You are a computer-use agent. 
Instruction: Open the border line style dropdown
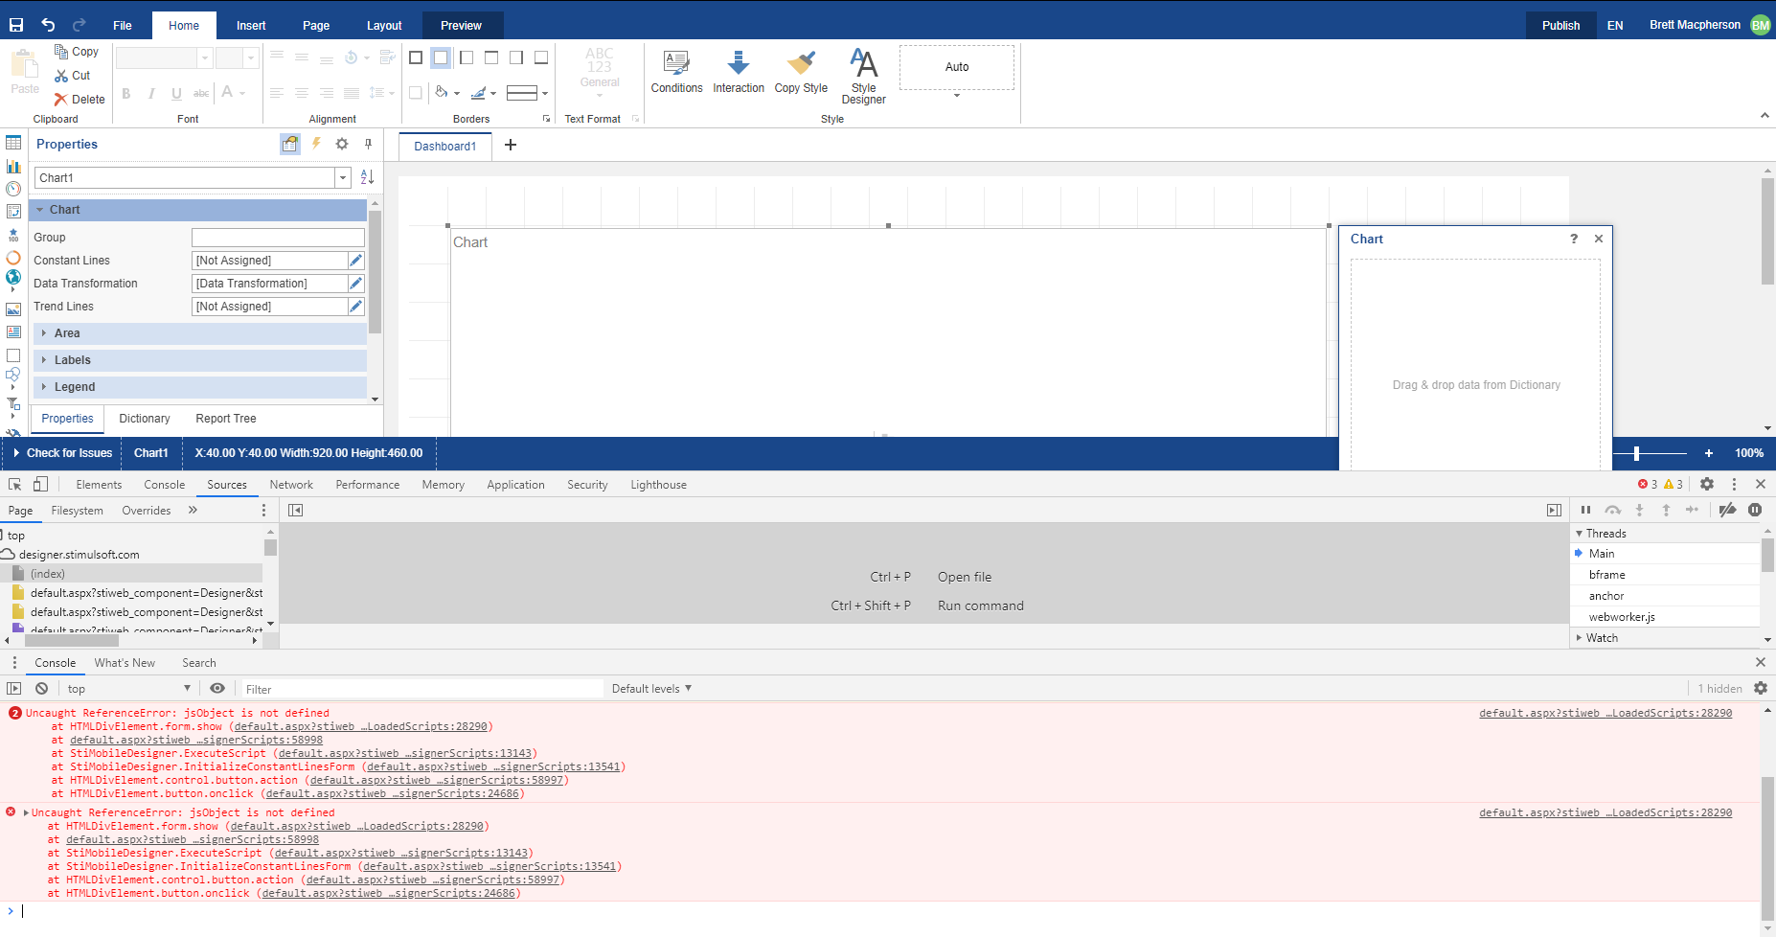coord(527,93)
